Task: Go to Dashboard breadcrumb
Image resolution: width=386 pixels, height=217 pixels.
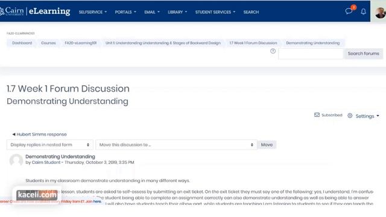Action: coord(22,43)
